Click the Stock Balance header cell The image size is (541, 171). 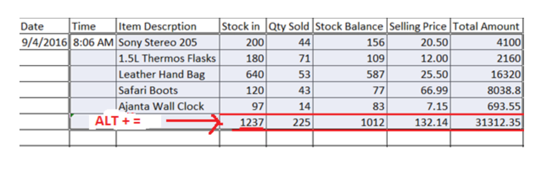[349, 26]
